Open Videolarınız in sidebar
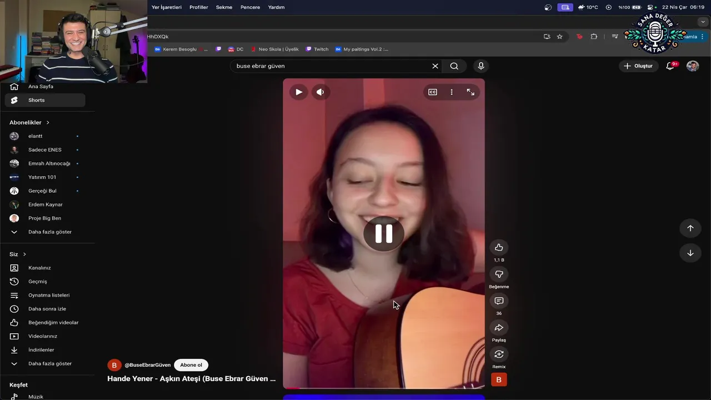This screenshot has height=400, width=711. click(x=45, y=336)
